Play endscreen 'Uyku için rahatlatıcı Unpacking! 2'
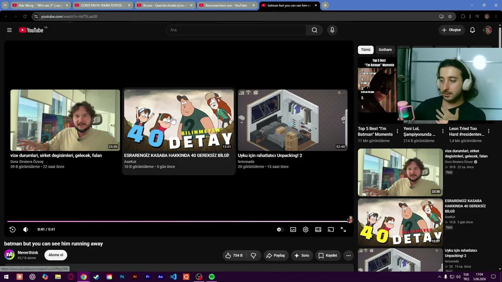 pos(293,120)
